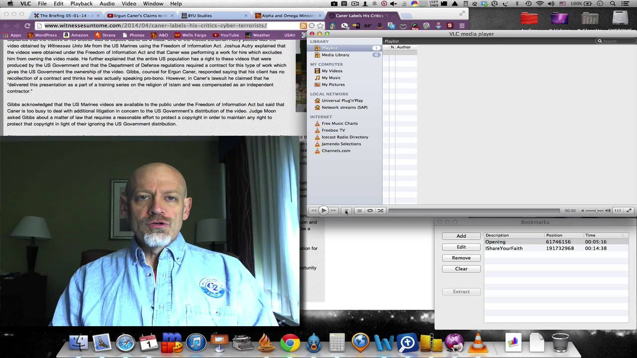The image size is (637, 358).
Task: Open the Amazon bookmark
Action: point(76,35)
